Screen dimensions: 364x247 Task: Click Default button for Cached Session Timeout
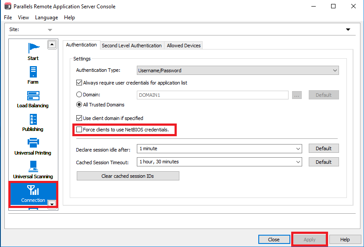click(x=324, y=162)
